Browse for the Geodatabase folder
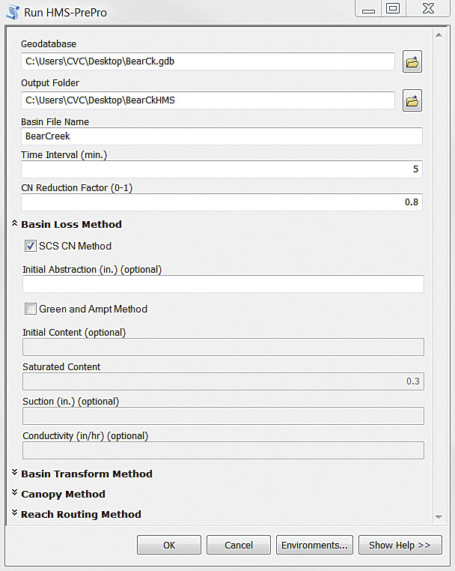This screenshot has height=571, width=455. coord(412,63)
